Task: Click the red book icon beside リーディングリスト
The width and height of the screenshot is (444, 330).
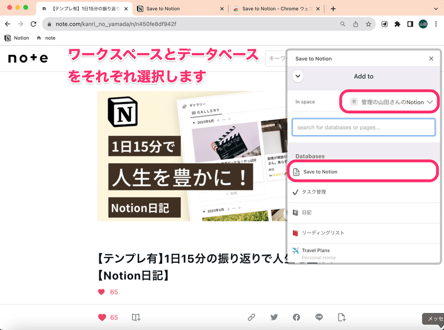Action: click(295, 233)
